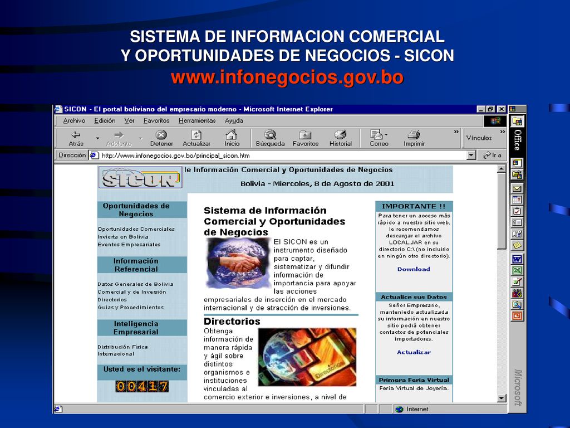Click the handshake globe image

pos(238,263)
